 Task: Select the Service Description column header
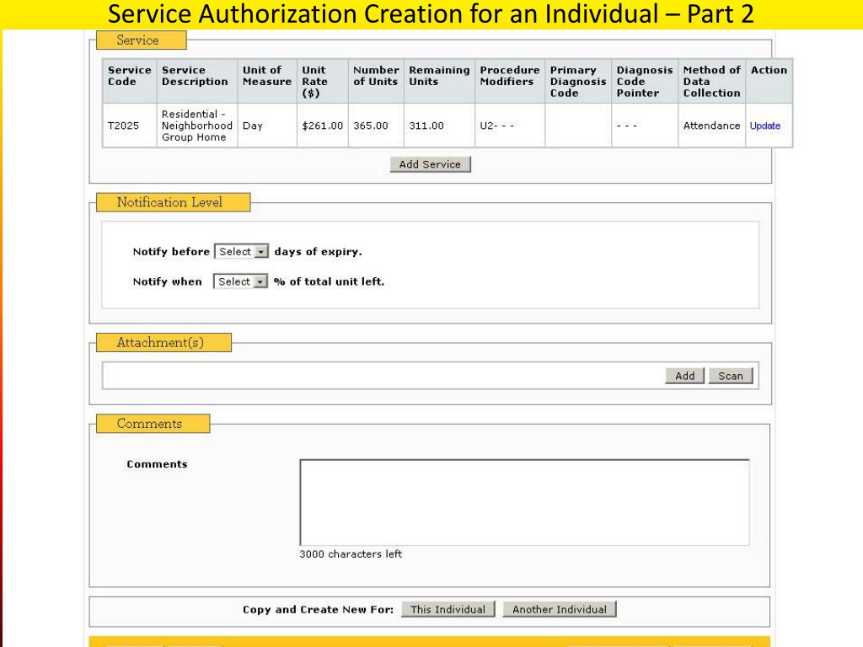coord(195,77)
